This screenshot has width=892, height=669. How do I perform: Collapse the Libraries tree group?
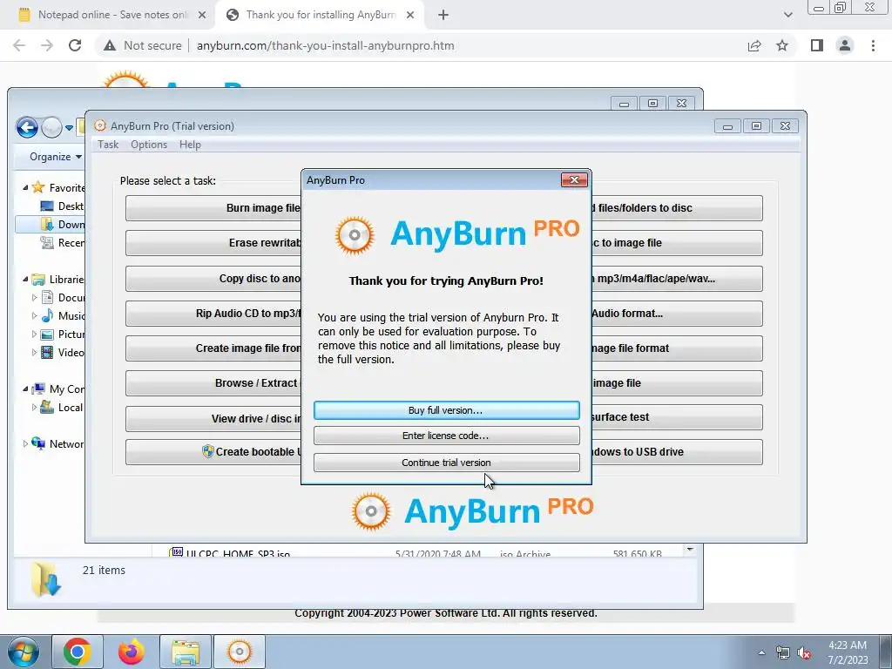click(x=25, y=280)
